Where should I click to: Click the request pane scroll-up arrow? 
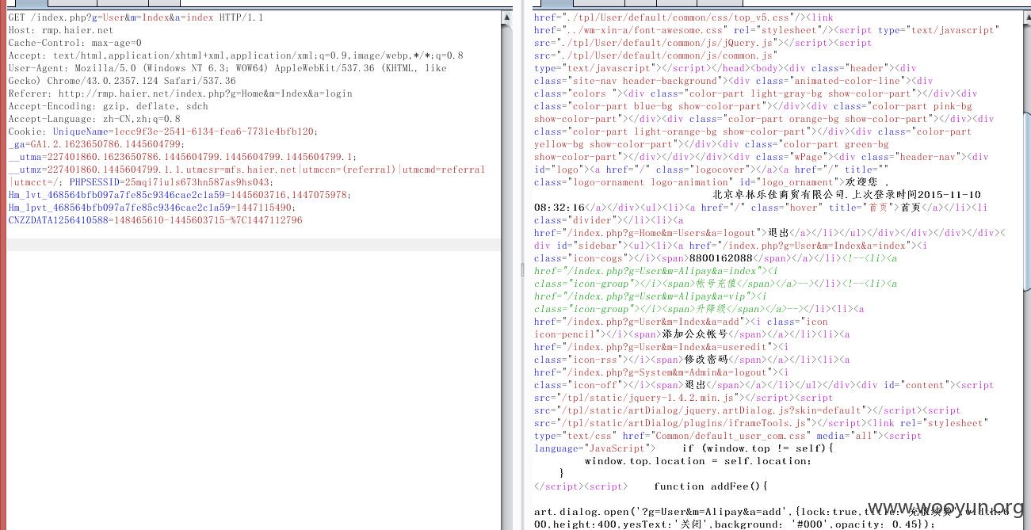pos(506,17)
